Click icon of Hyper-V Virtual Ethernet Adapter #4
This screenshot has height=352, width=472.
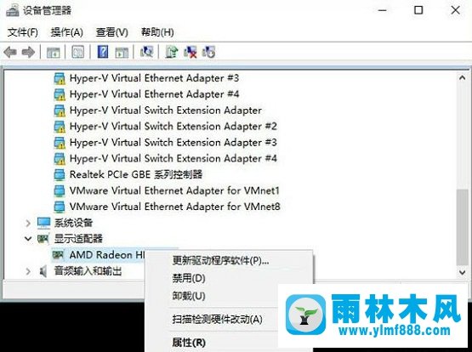tap(60, 94)
